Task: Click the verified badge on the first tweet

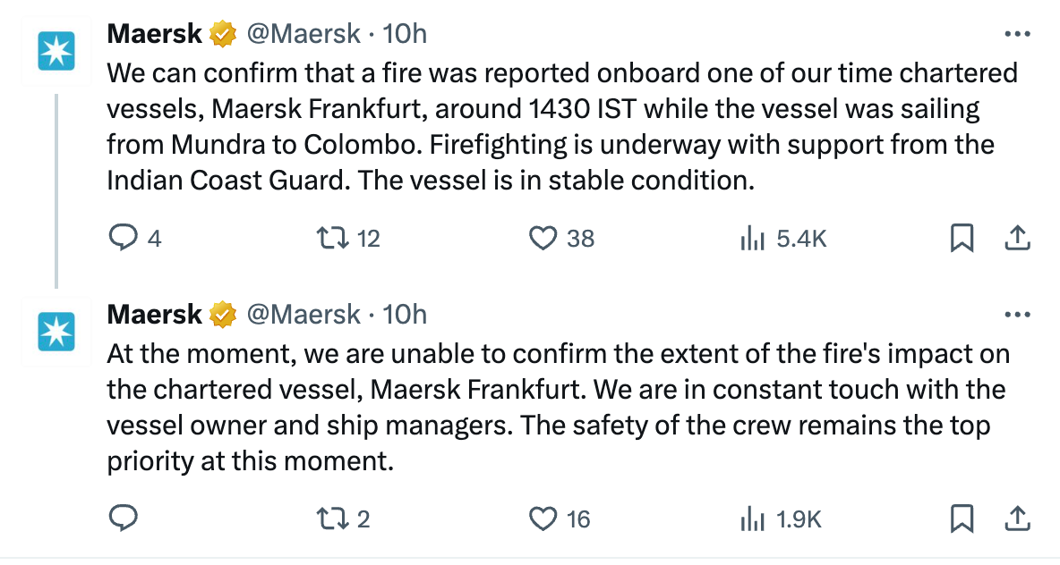Action: tap(223, 35)
